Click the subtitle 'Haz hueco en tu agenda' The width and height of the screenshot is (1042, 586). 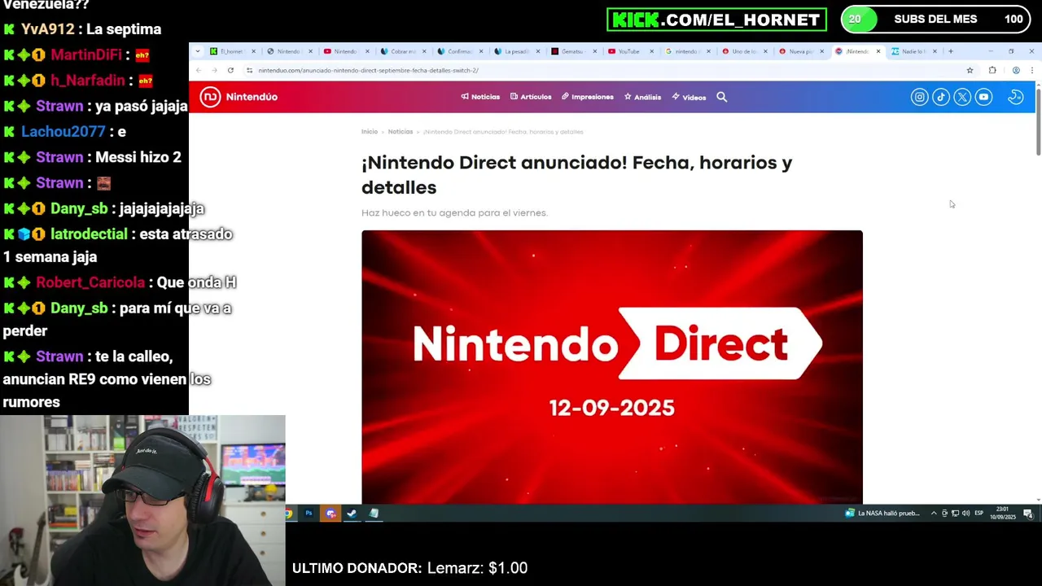pos(454,213)
